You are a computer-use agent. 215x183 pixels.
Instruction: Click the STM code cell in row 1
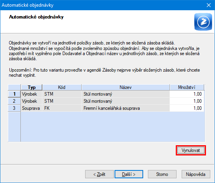click(x=62, y=94)
